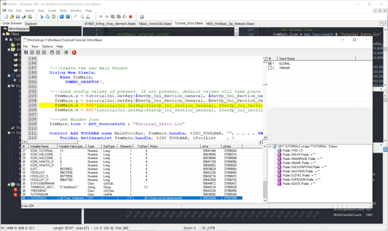The height and width of the screenshot is (231, 388).
Task: Collapse the Files node in Workspace tree
Action: coord(4,34)
